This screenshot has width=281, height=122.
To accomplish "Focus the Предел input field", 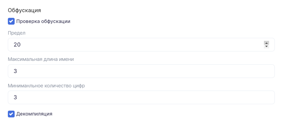I will (x=135, y=45).
